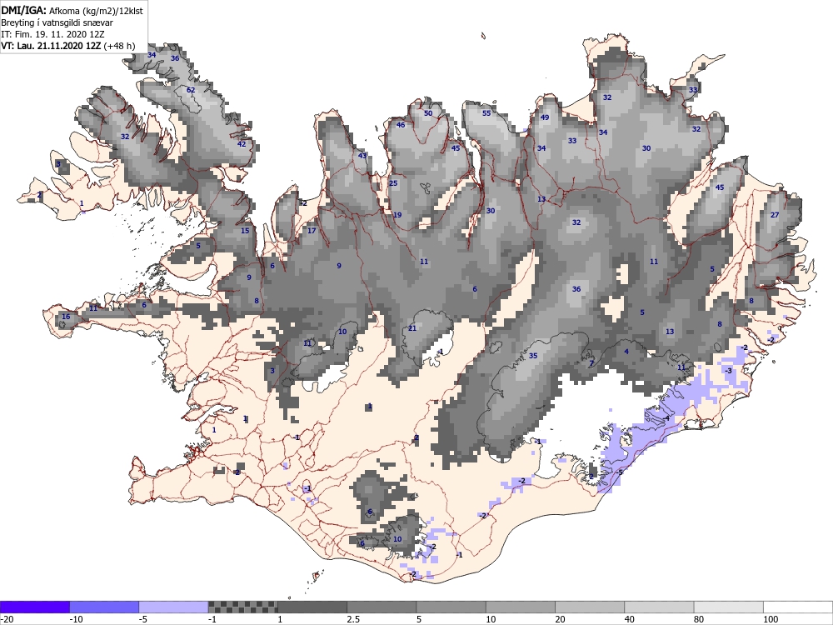Click the '50' value on the northern peninsula
This screenshot has width=833, height=625.
pyautogui.click(x=428, y=113)
